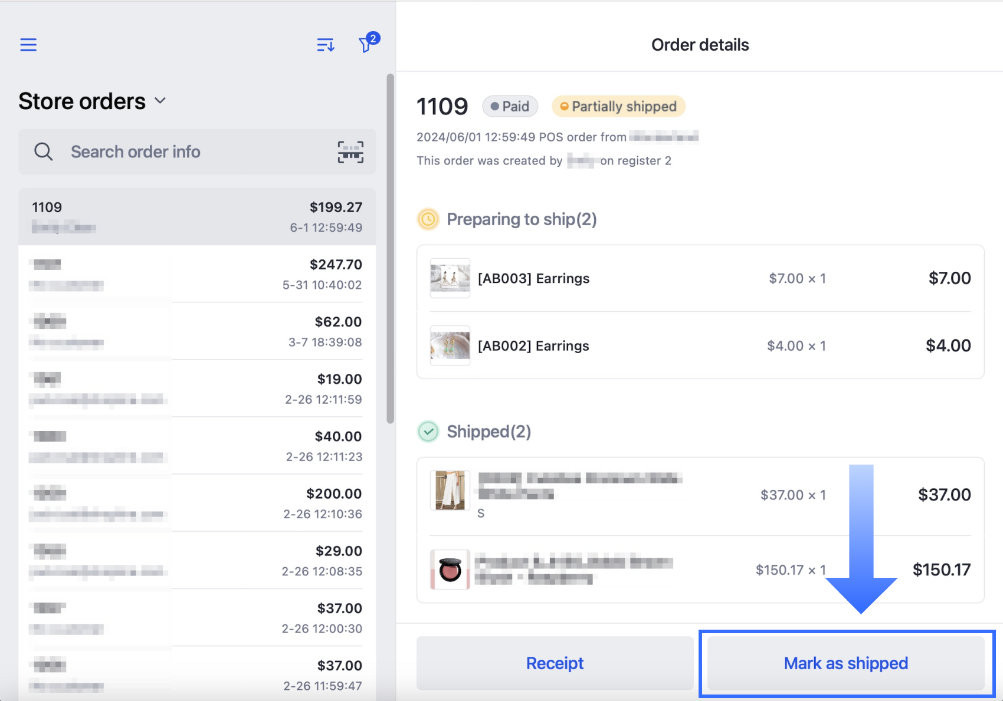Select the order from 2-26 11:59:47
This screenshot has width=1003, height=701.
[x=197, y=674]
